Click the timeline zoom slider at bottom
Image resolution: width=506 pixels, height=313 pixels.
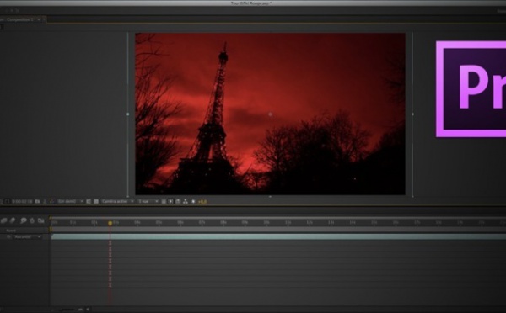coord(68,310)
